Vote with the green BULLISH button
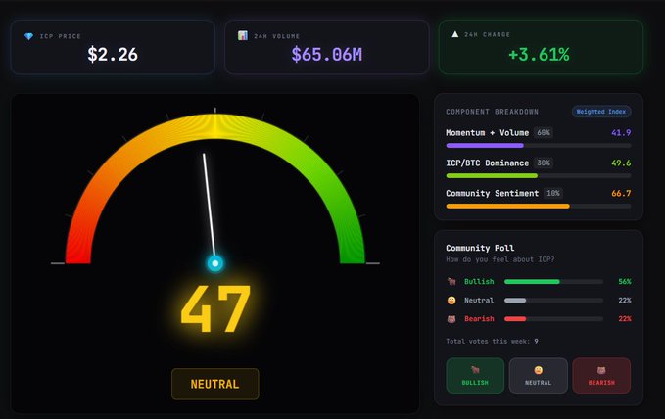This screenshot has width=665, height=419. coord(475,375)
